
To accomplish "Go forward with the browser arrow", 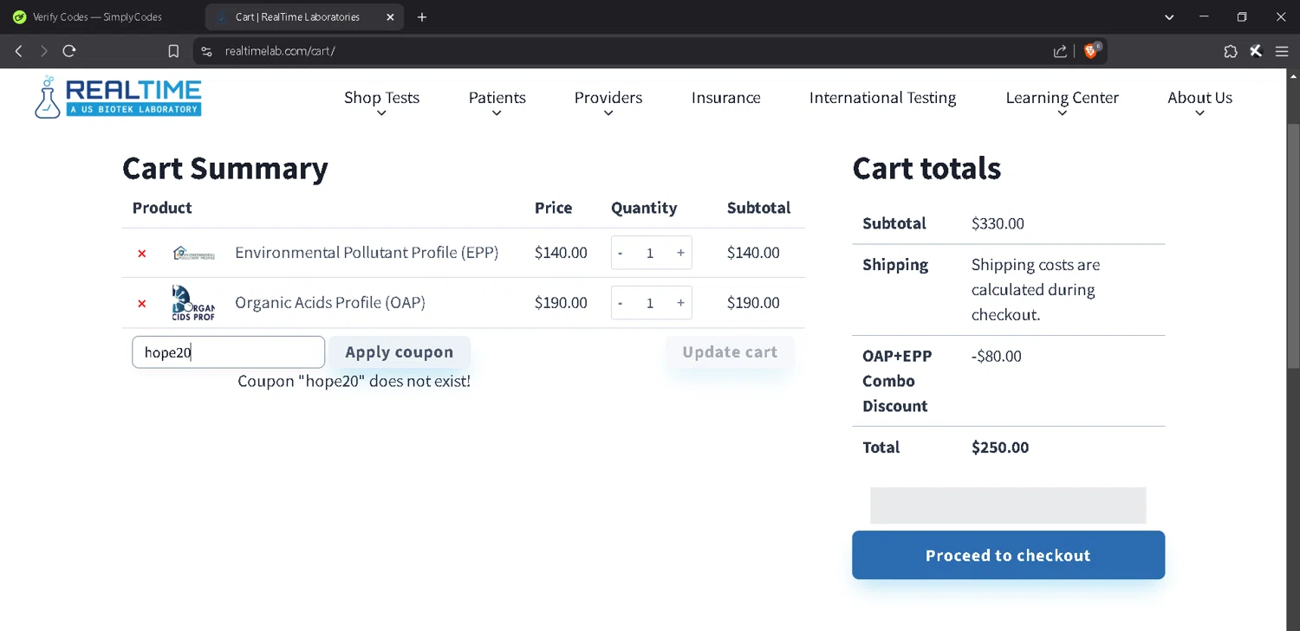I will click(43, 51).
